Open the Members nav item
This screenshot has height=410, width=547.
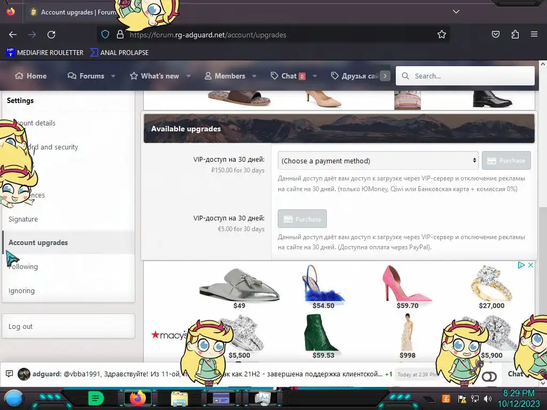[225, 76]
